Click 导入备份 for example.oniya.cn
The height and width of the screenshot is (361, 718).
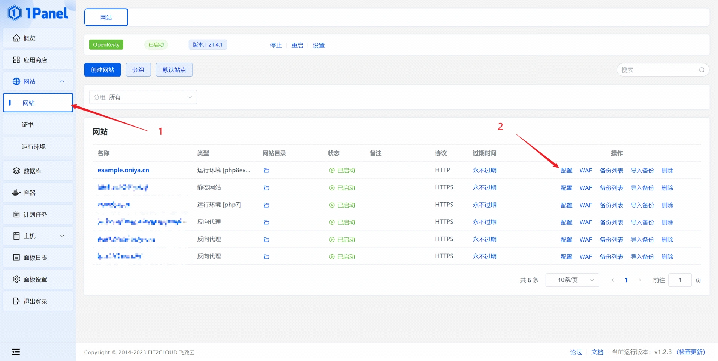[x=642, y=171]
